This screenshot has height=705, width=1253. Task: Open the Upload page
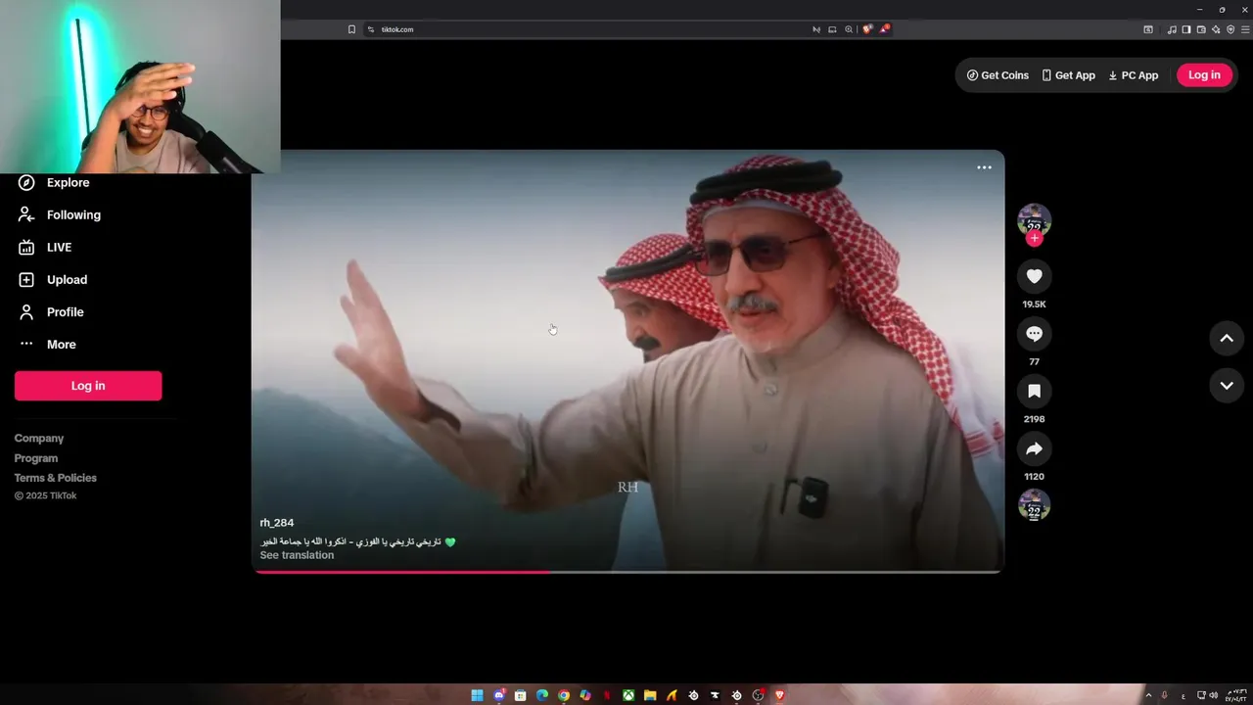pos(53,279)
